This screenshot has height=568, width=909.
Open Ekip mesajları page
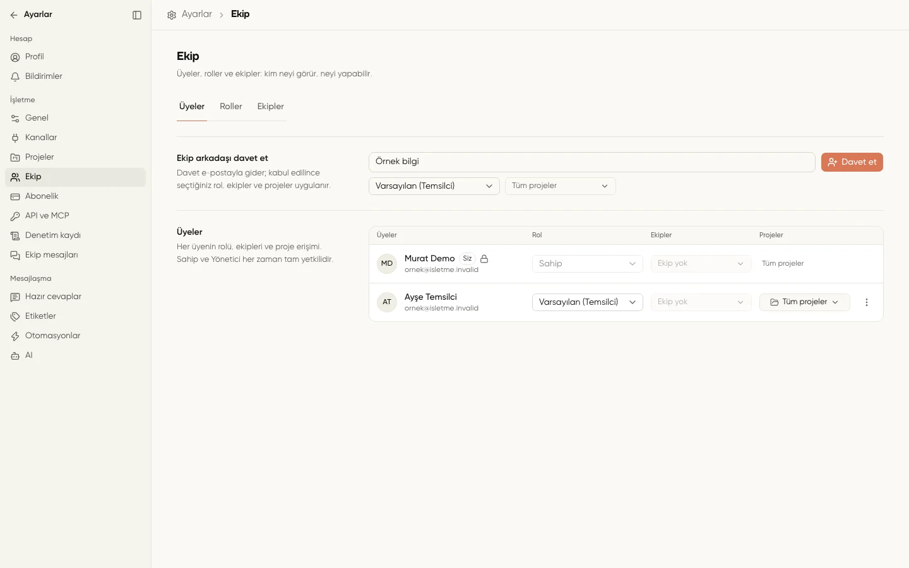[x=75, y=255]
